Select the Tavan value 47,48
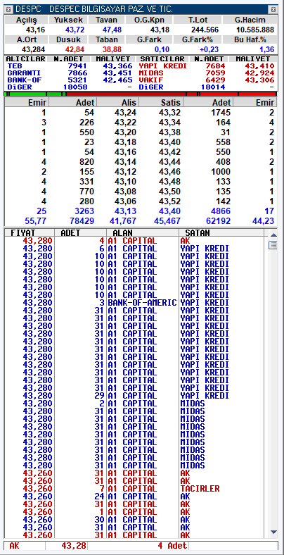284x555 pixels. coord(112,30)
